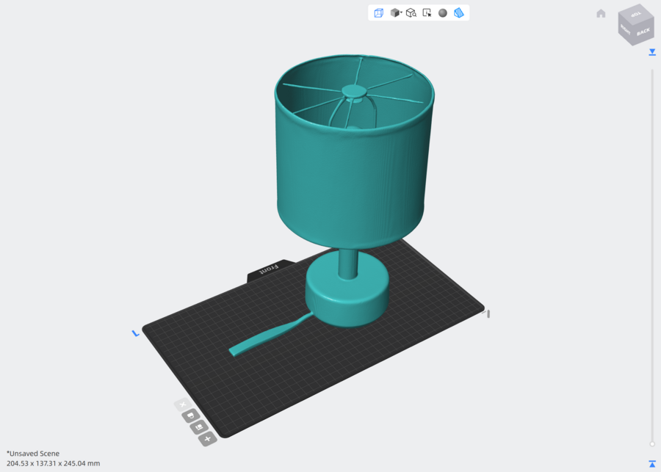The width and height of the screenshot is (661, 472).
Task: Click the BACK face of view cube
Action: (x=643, y=32)
